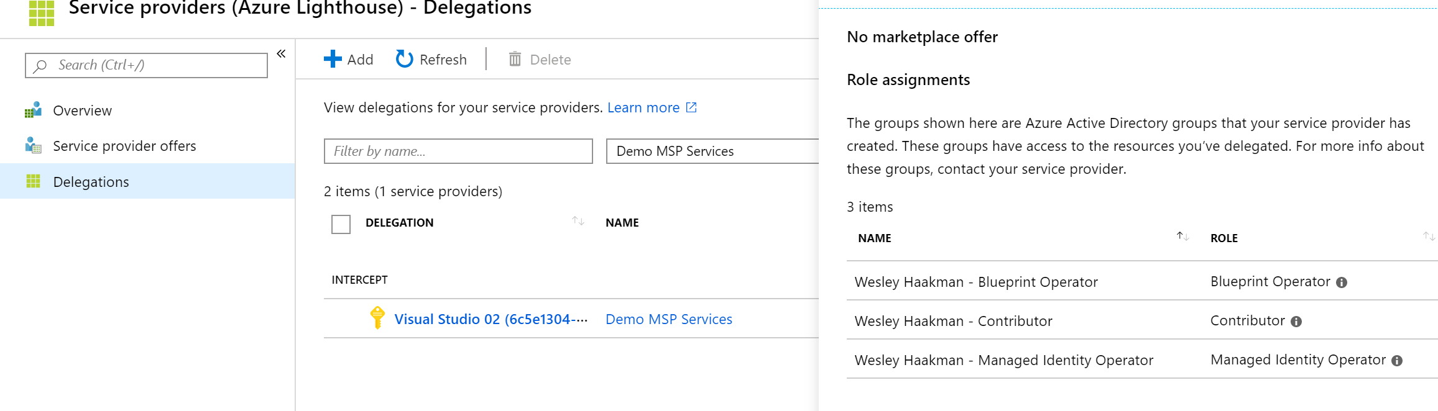
Task: Click the Blueprint Operator role cell
Action: pyautogui.click(x=1270, y=282)
